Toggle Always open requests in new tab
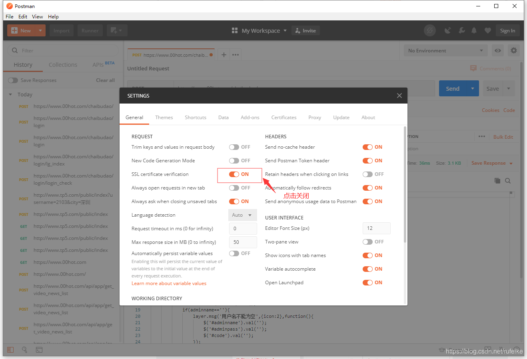Image resolution: width=527 pixels, height=359 pixels. 234,188
